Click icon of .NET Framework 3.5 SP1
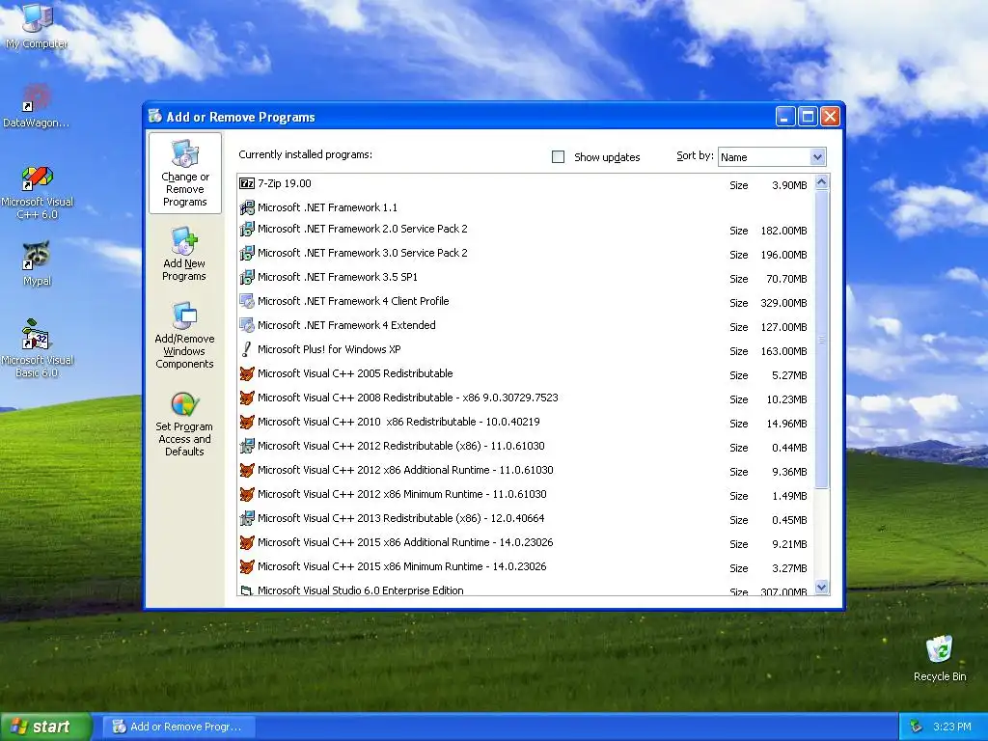This screenshot has height=741, width=988. 247,277
